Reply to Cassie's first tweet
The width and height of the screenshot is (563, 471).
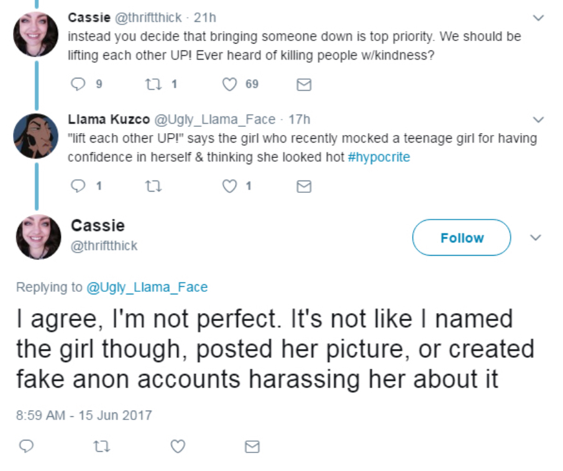(x=78, y=84)
